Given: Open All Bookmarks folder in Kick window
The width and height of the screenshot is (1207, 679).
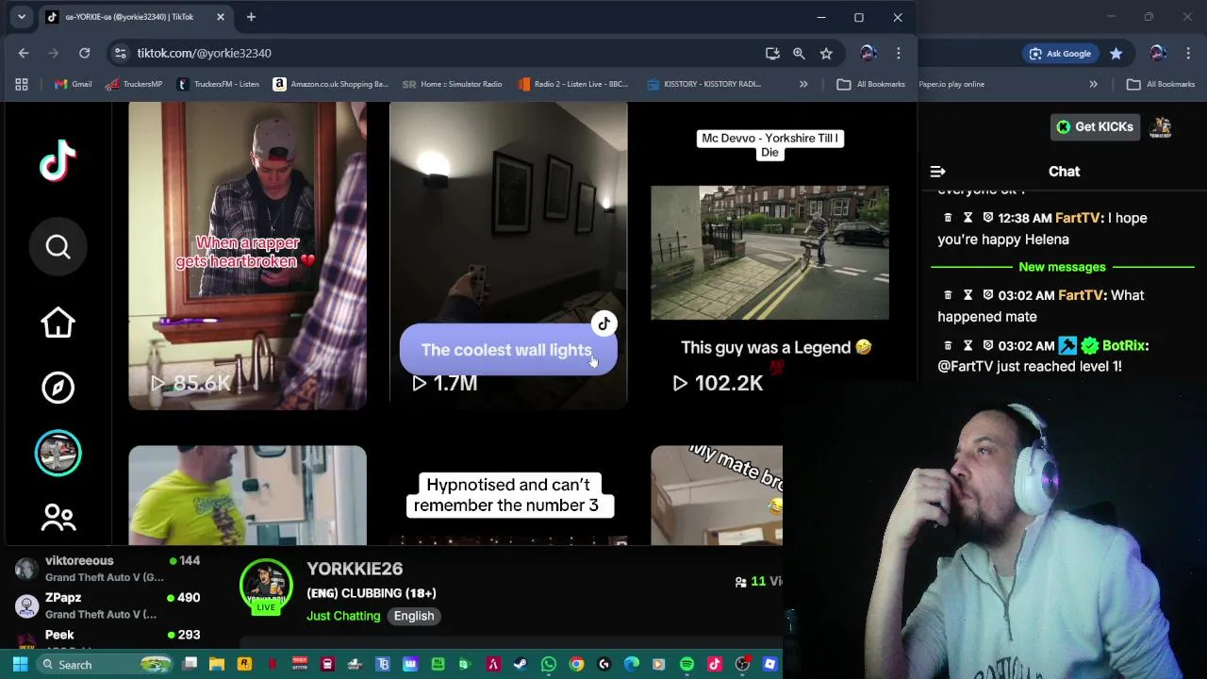Looking at the screenshot, I should [x=1161, y=84].
